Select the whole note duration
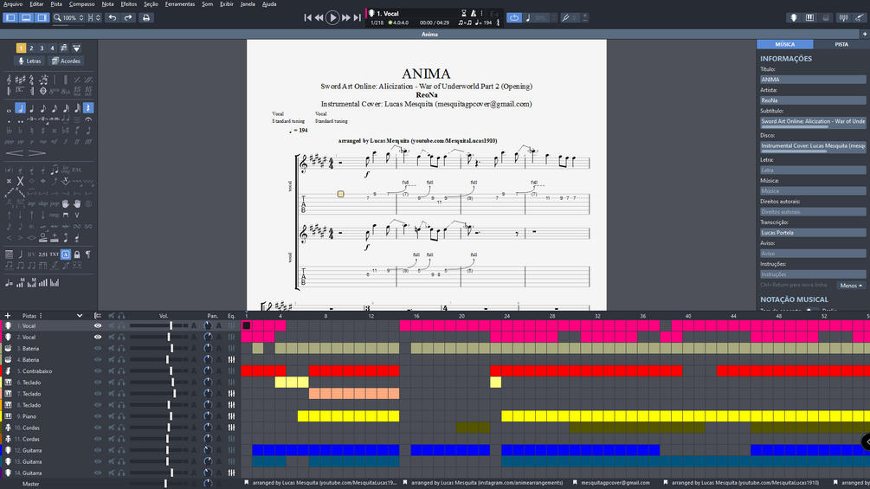This screenshot has height=489, width=870. tap(9, 110)
